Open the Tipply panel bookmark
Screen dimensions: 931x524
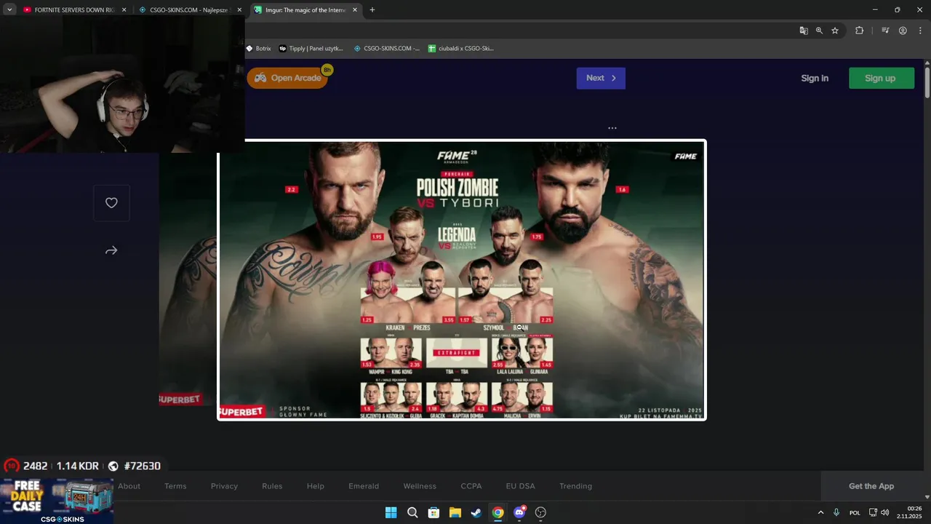(x=311, y=49)
